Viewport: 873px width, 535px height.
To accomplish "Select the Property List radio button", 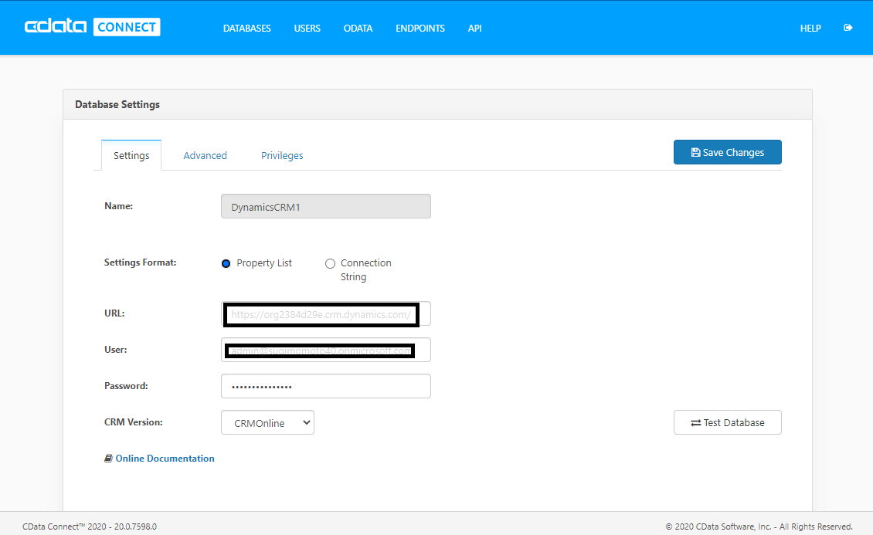I will [x=226, y=263].
